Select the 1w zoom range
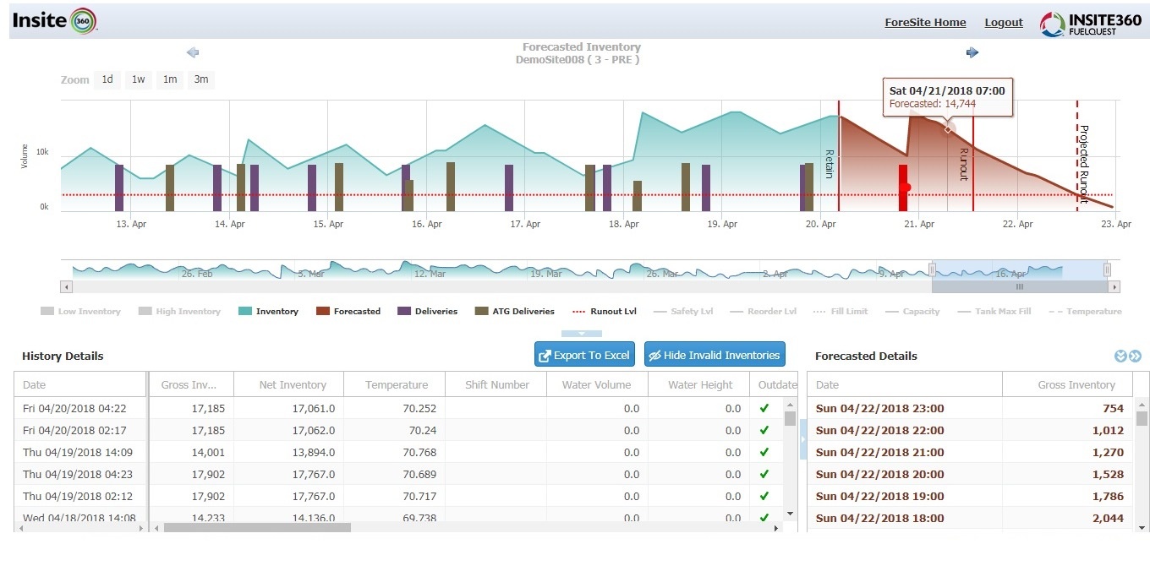This screenshot has width=1150, height=566. coord(138,79)
